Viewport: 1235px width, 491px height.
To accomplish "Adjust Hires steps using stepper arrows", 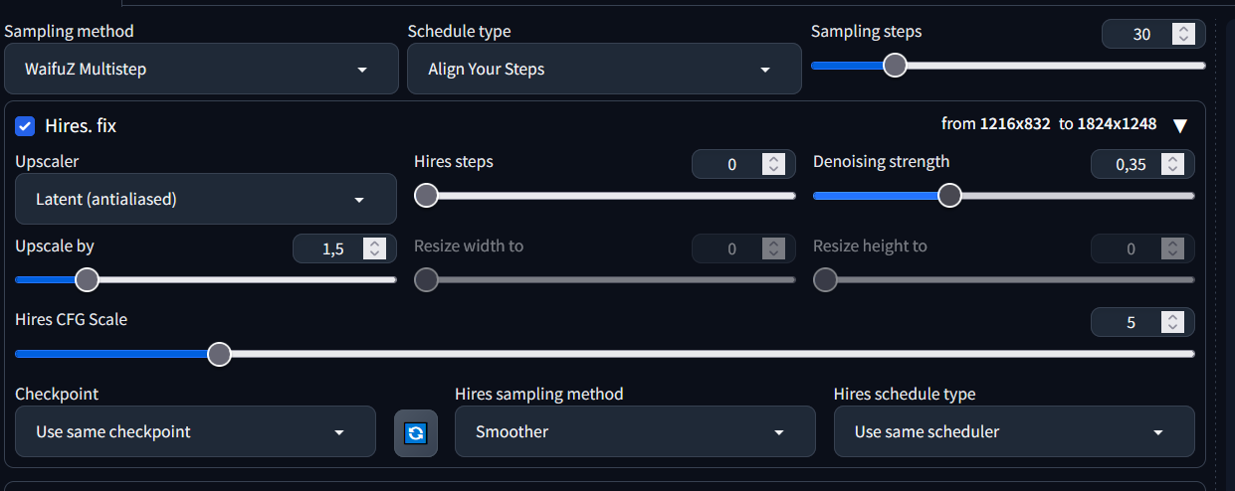I will 773,165.
